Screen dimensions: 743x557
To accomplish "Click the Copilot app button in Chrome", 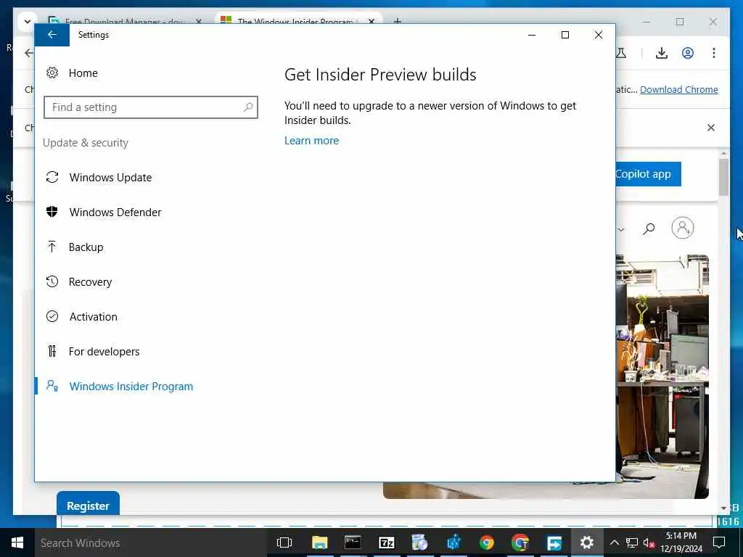I will tap(648, 174).
